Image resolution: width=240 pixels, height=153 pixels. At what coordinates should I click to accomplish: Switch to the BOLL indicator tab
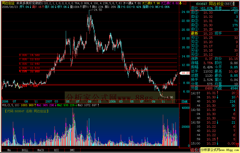point(25,150)
